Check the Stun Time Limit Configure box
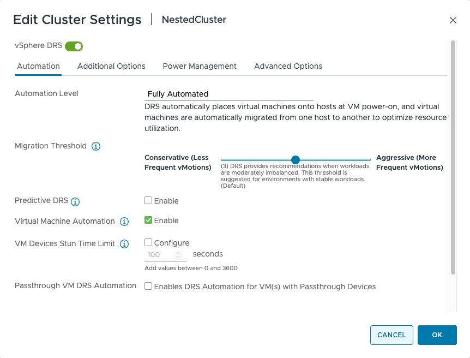This screenshot has width=470, height=358. click(x=148, y=242)
